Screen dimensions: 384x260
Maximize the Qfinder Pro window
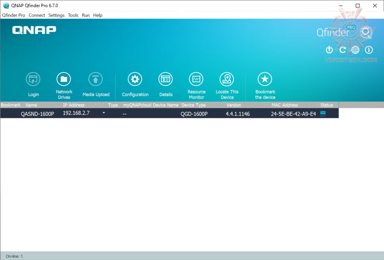pyautogui.click(x=358, y=6)
